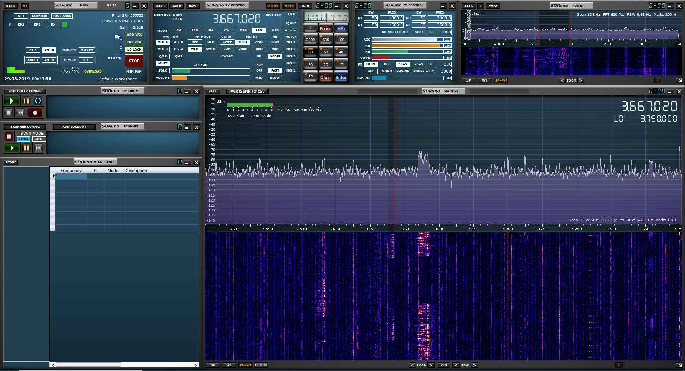This screenshot has width=685, height=371.
Task: Adjust the RF GAIN slider
Action: 117,37
